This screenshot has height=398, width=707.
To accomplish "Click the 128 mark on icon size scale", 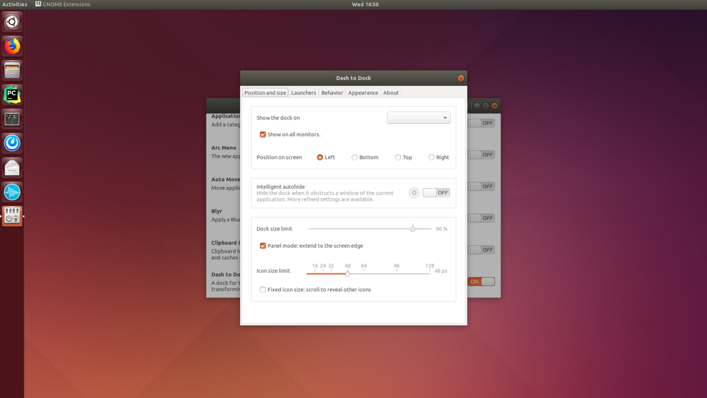I will [429, 266].
